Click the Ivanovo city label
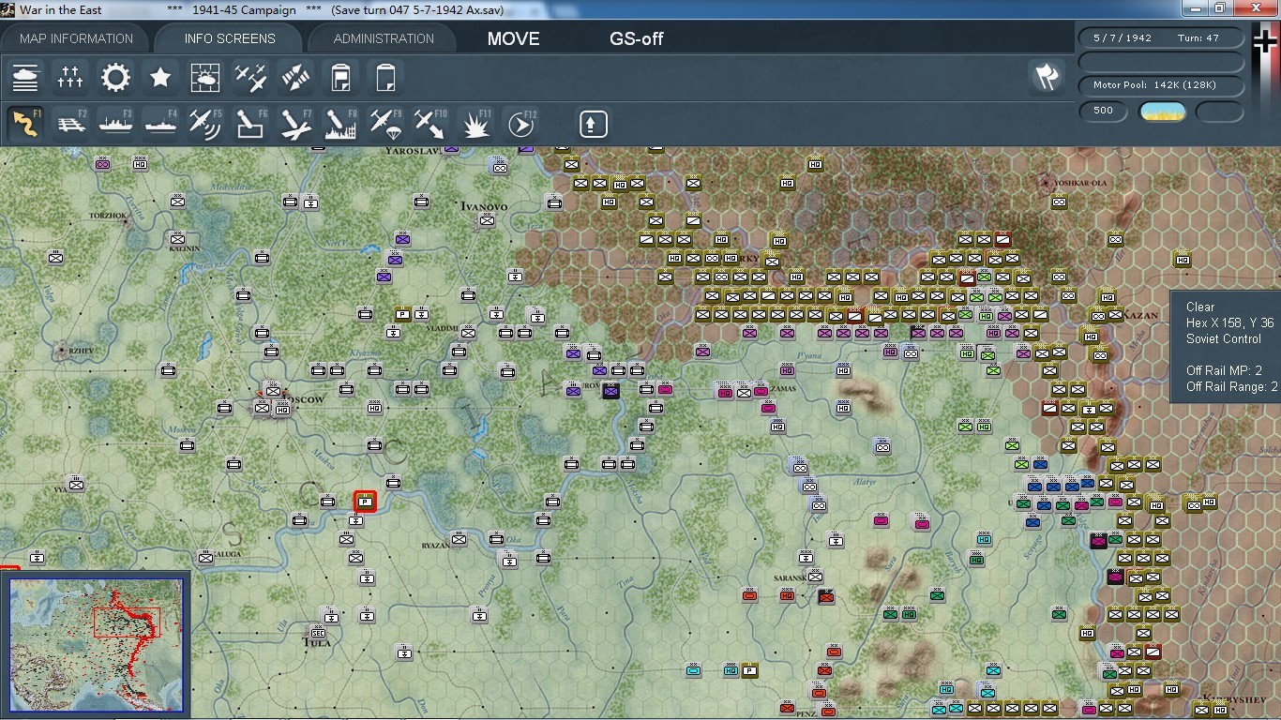 pos(484,206)
